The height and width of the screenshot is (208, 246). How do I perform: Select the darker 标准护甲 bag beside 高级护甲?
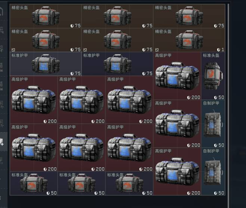coord(117,64)
